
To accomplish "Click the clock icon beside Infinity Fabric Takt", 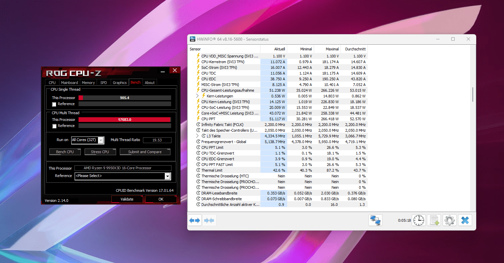I will [x=198, y=125].
